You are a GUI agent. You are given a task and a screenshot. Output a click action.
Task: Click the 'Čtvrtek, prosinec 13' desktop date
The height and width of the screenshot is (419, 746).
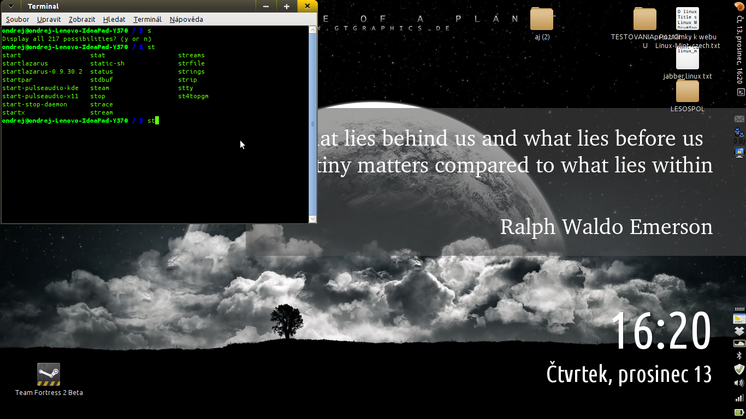[629, 374]
